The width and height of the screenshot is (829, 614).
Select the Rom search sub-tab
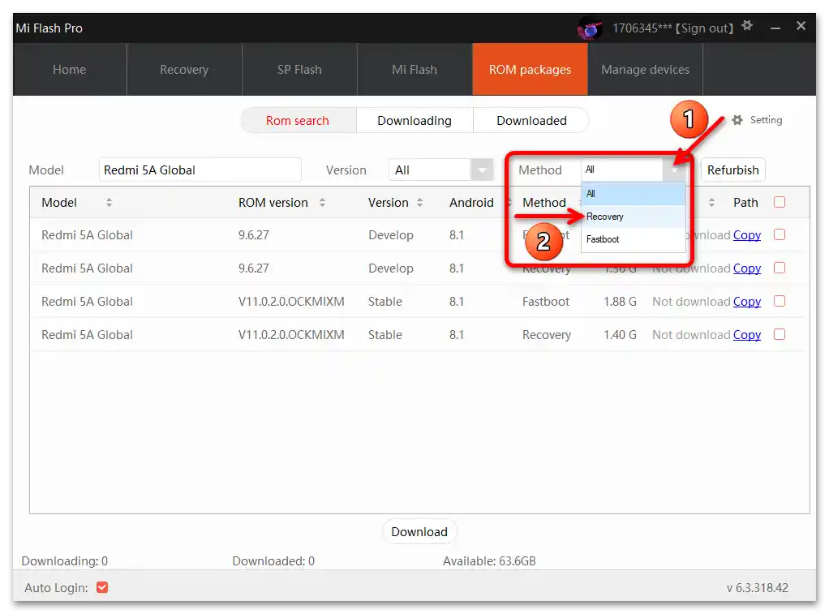[x=298, y=121]
